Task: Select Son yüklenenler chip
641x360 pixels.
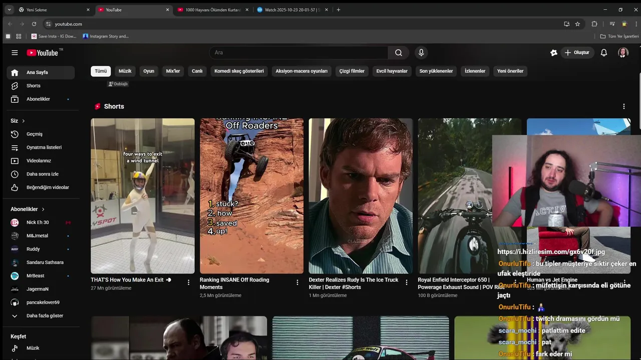Action: (436, 71)
